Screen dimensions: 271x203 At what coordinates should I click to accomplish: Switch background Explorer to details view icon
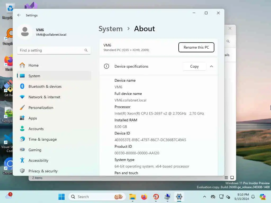[x=226, y=177]
